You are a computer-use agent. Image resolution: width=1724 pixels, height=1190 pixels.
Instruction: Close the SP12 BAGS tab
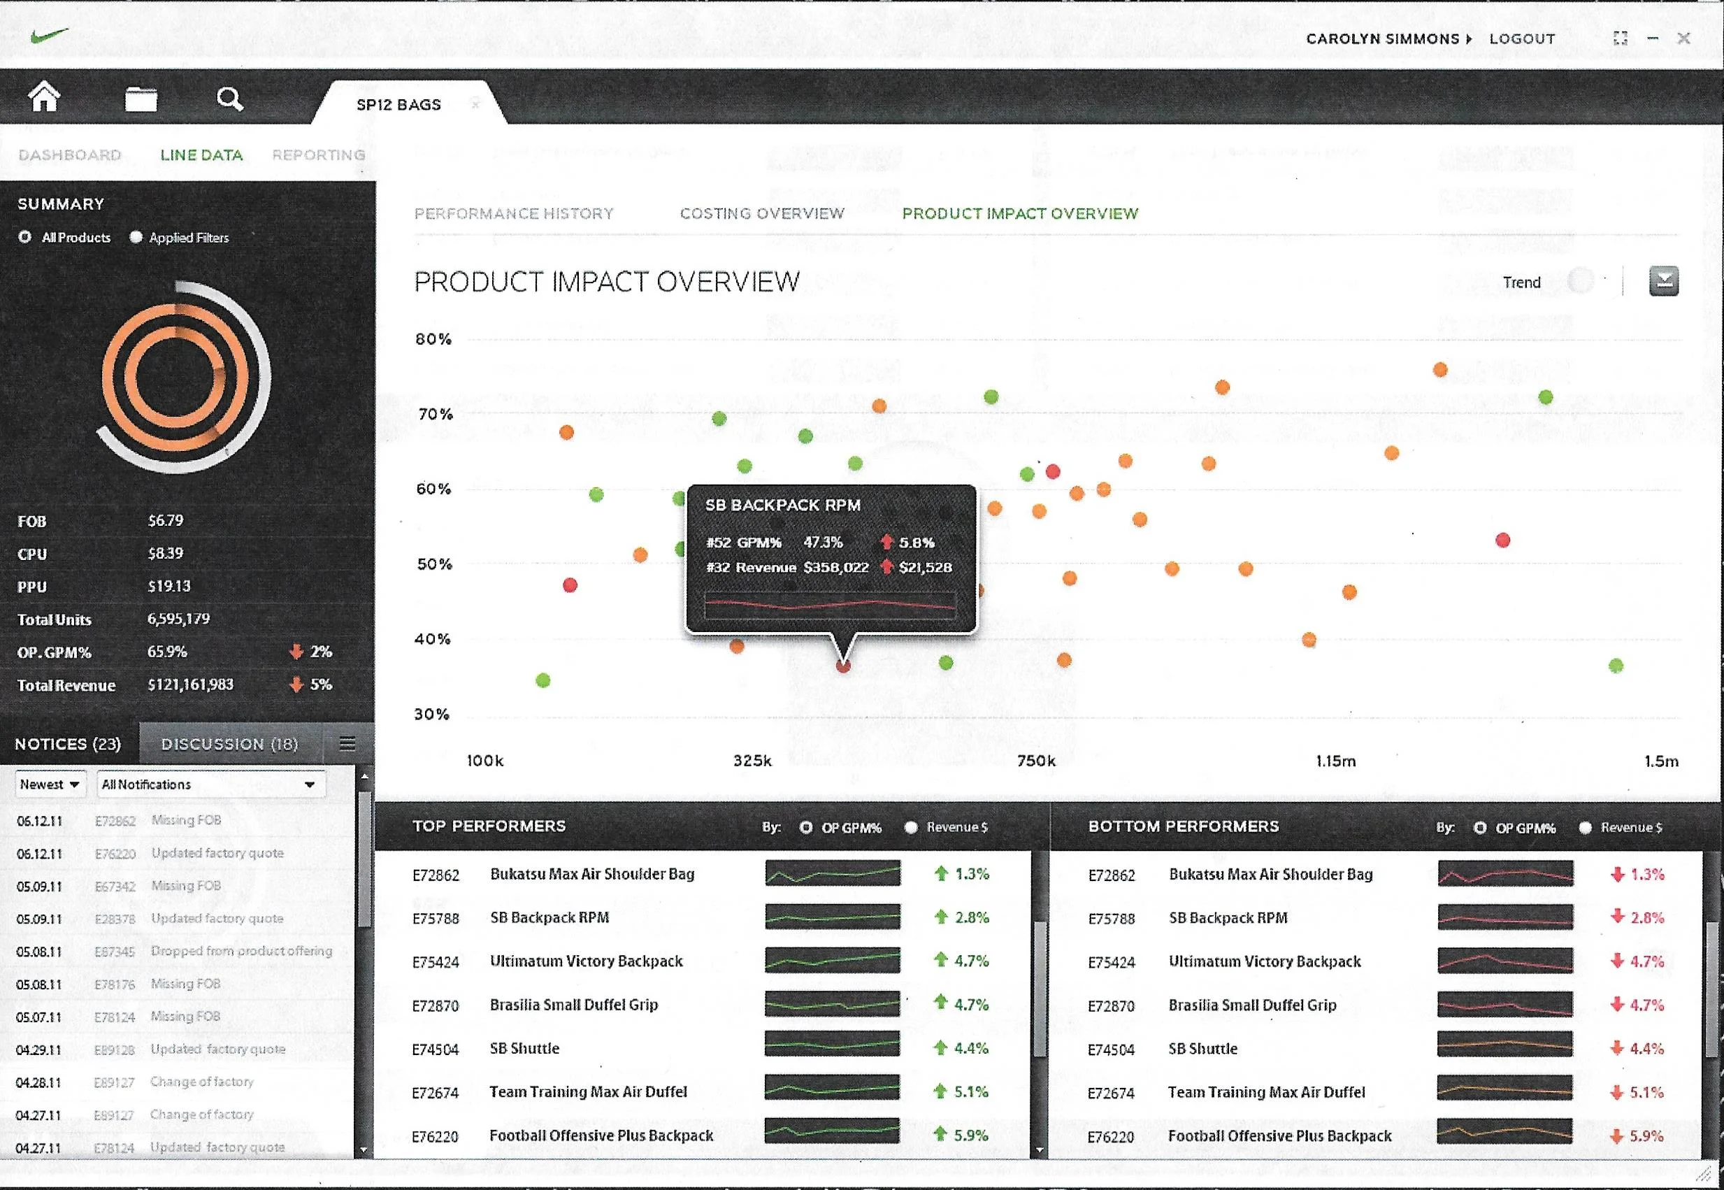point(475,104)
